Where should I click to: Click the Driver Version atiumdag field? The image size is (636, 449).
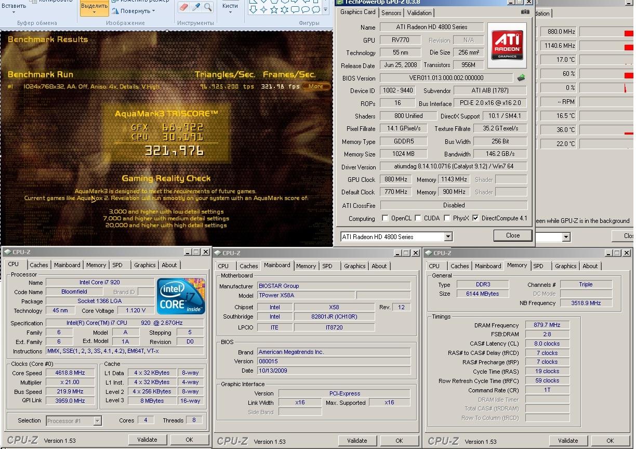(x=454, y=167)
